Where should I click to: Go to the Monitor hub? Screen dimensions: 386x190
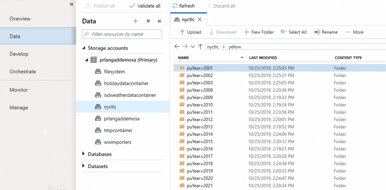tap(19, 90)
